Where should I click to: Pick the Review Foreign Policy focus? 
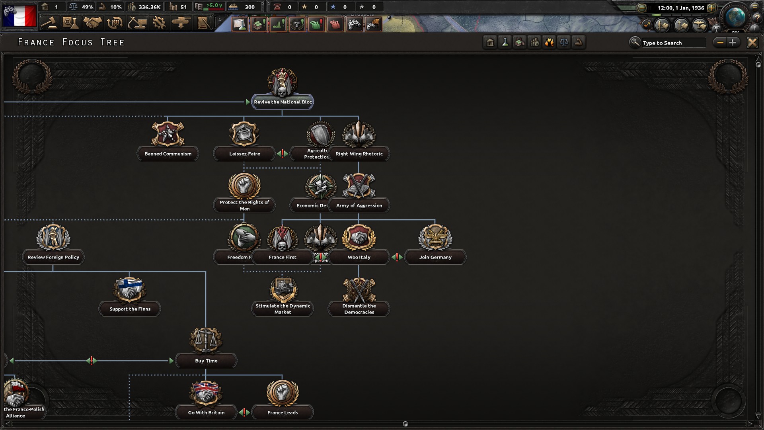pos(53,244)
